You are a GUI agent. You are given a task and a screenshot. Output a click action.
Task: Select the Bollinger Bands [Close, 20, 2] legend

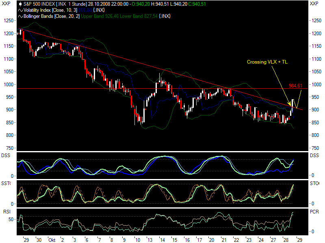(x=52, y=16)
